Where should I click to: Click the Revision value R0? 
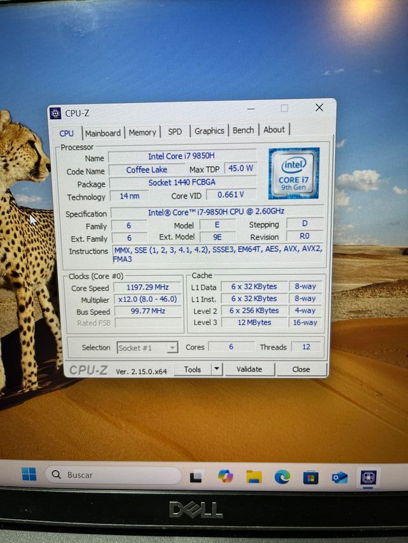coord(305,236)
